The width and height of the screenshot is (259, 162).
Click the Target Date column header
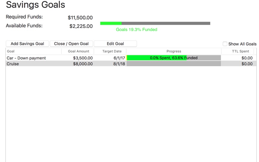click(x=112, y=51)
